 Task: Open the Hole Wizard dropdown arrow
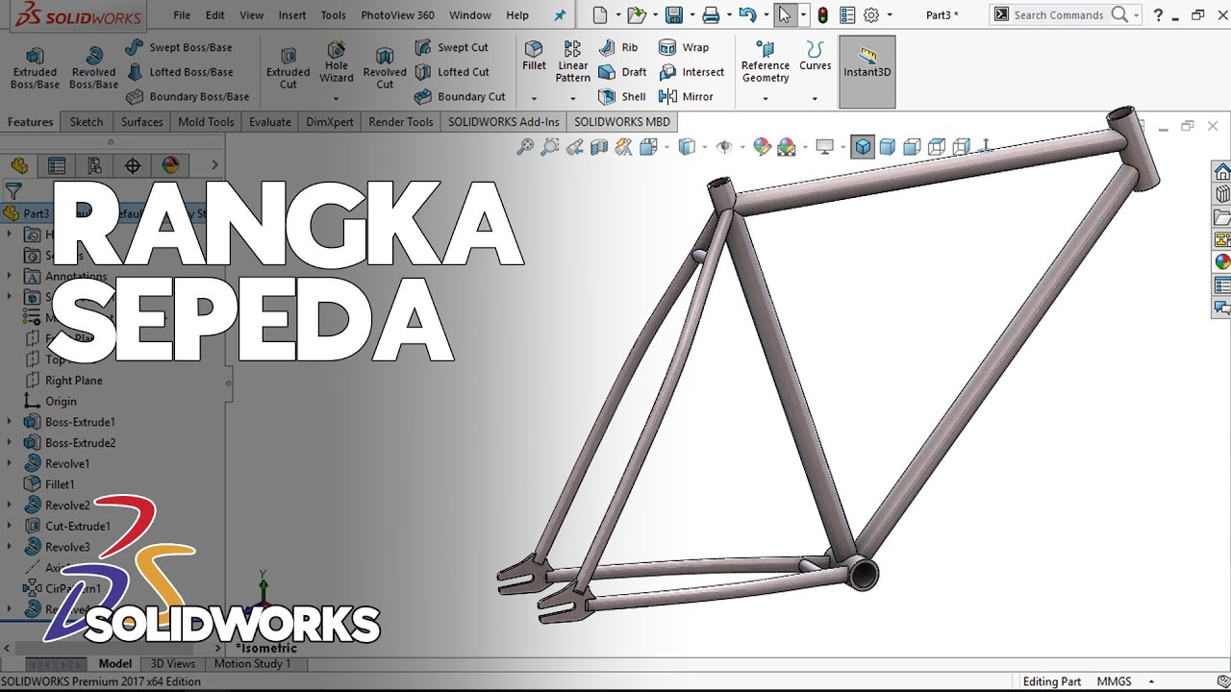coord(337,98)
